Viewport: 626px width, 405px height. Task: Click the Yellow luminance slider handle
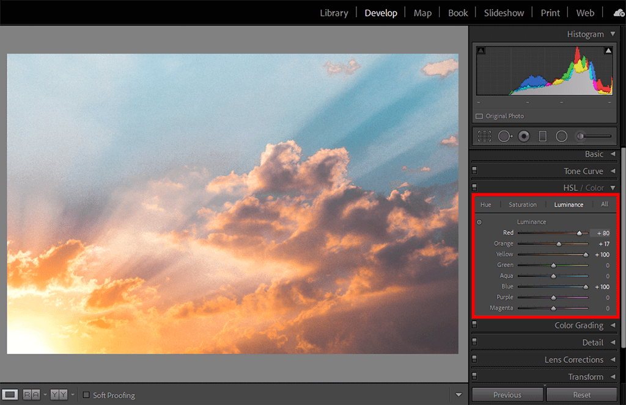pos(586,254)
